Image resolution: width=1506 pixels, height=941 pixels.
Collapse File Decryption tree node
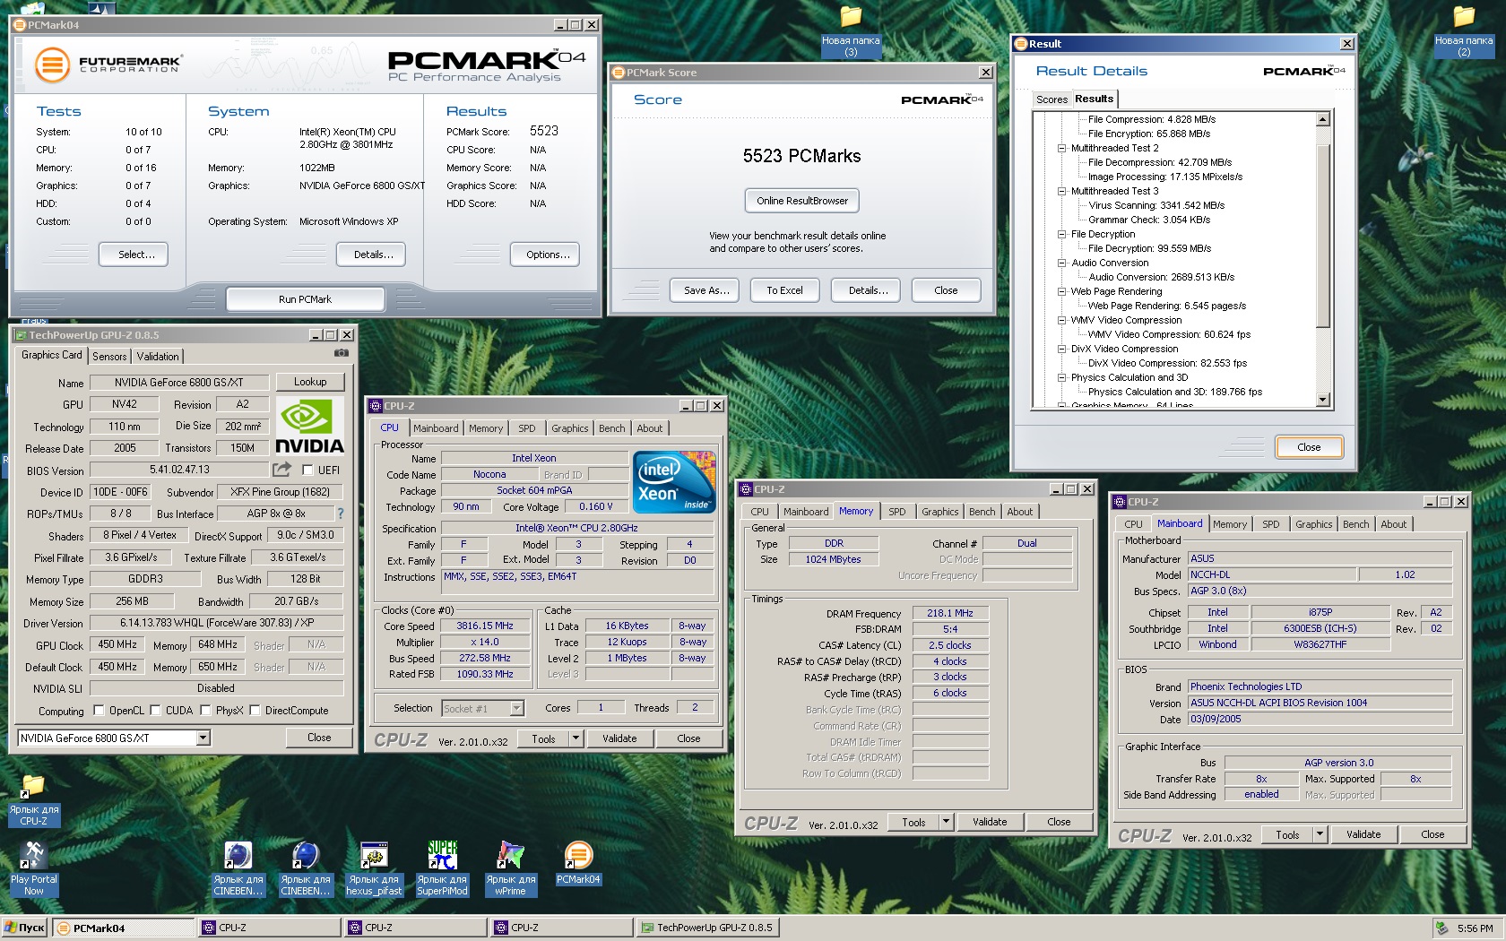(1061, 234)
